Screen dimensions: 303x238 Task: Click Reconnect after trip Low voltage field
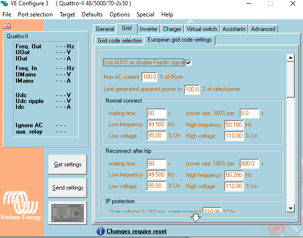point(156,186)
